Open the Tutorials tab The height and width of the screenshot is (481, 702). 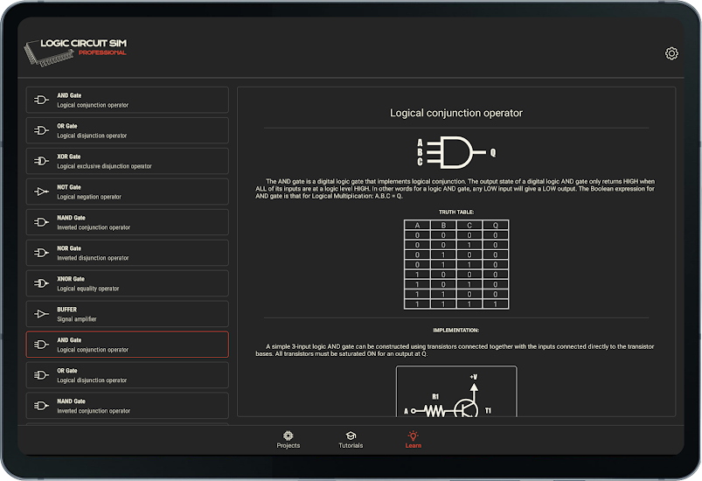click(351, 439)
